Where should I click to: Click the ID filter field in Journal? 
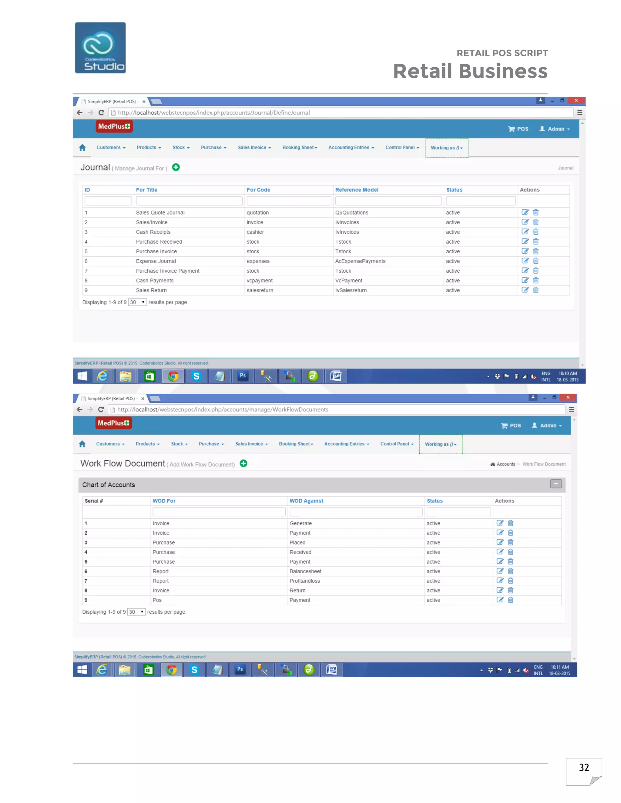tap(108, 201)
